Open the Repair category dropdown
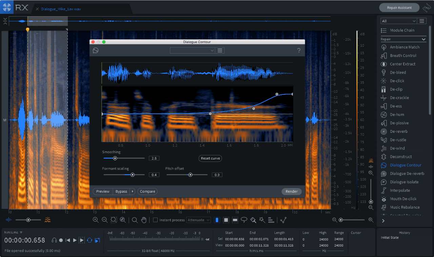Screen dimensions: 434x257 403,39
